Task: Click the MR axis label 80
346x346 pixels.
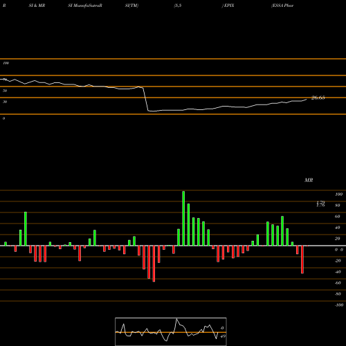Action: [338, 206]
